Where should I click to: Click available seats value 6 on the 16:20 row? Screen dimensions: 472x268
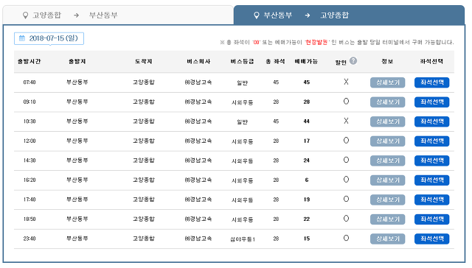click(307, 180)
